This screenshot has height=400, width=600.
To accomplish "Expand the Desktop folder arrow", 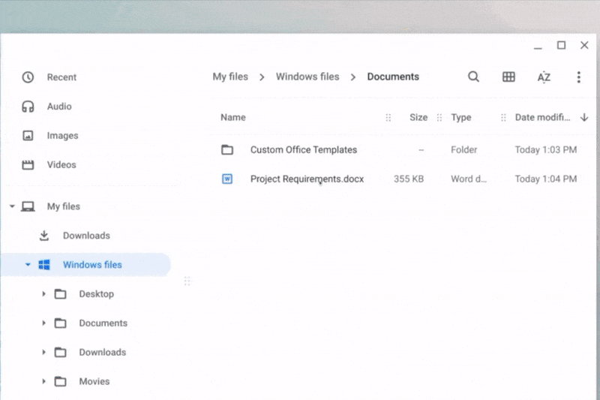I will (43, 294).
